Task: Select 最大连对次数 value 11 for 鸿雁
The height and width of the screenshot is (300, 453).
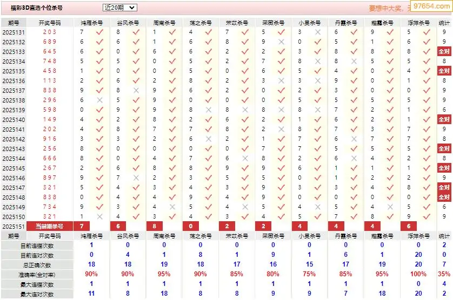Action: pyautogui.click(x=91, y=294)
